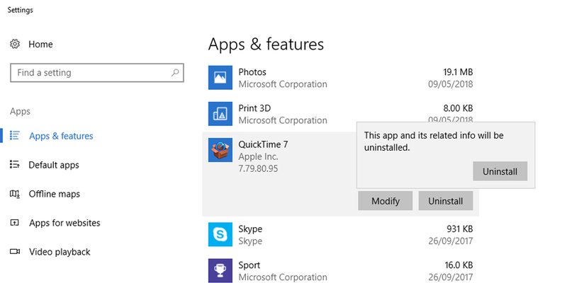Click Apple Inc. publisher text
This screenshot has height=283, width=567.
pos(258,156)
